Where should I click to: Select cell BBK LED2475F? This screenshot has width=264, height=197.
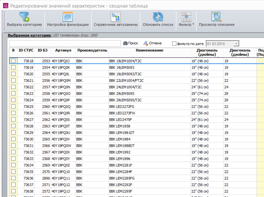[x=150, y=120]
